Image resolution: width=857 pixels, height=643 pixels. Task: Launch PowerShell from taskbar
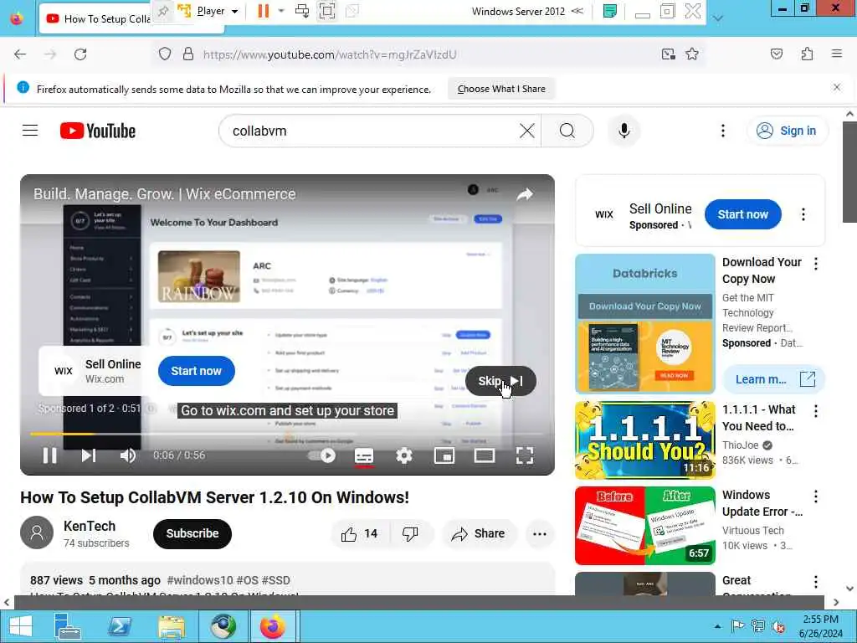click(x=120, y=626)
